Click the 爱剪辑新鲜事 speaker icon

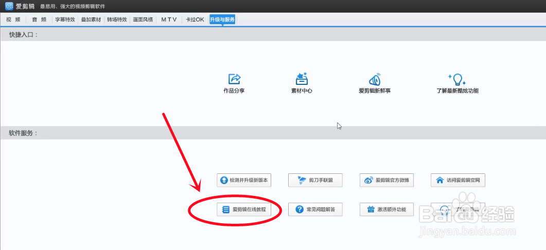click(x=375, y=80)
